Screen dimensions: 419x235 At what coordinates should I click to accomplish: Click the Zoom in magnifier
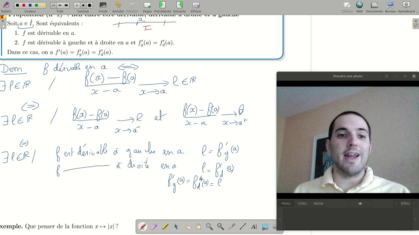click(209, 227)
